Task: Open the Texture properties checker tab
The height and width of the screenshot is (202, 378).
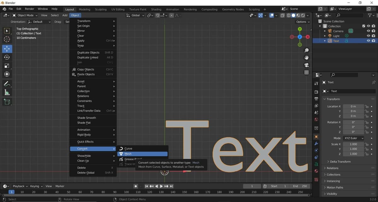Action: tap(316, 179)
